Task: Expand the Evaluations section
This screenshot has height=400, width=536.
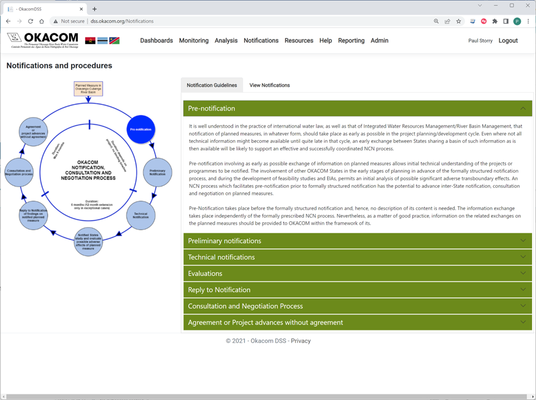Action: point(358,274)
